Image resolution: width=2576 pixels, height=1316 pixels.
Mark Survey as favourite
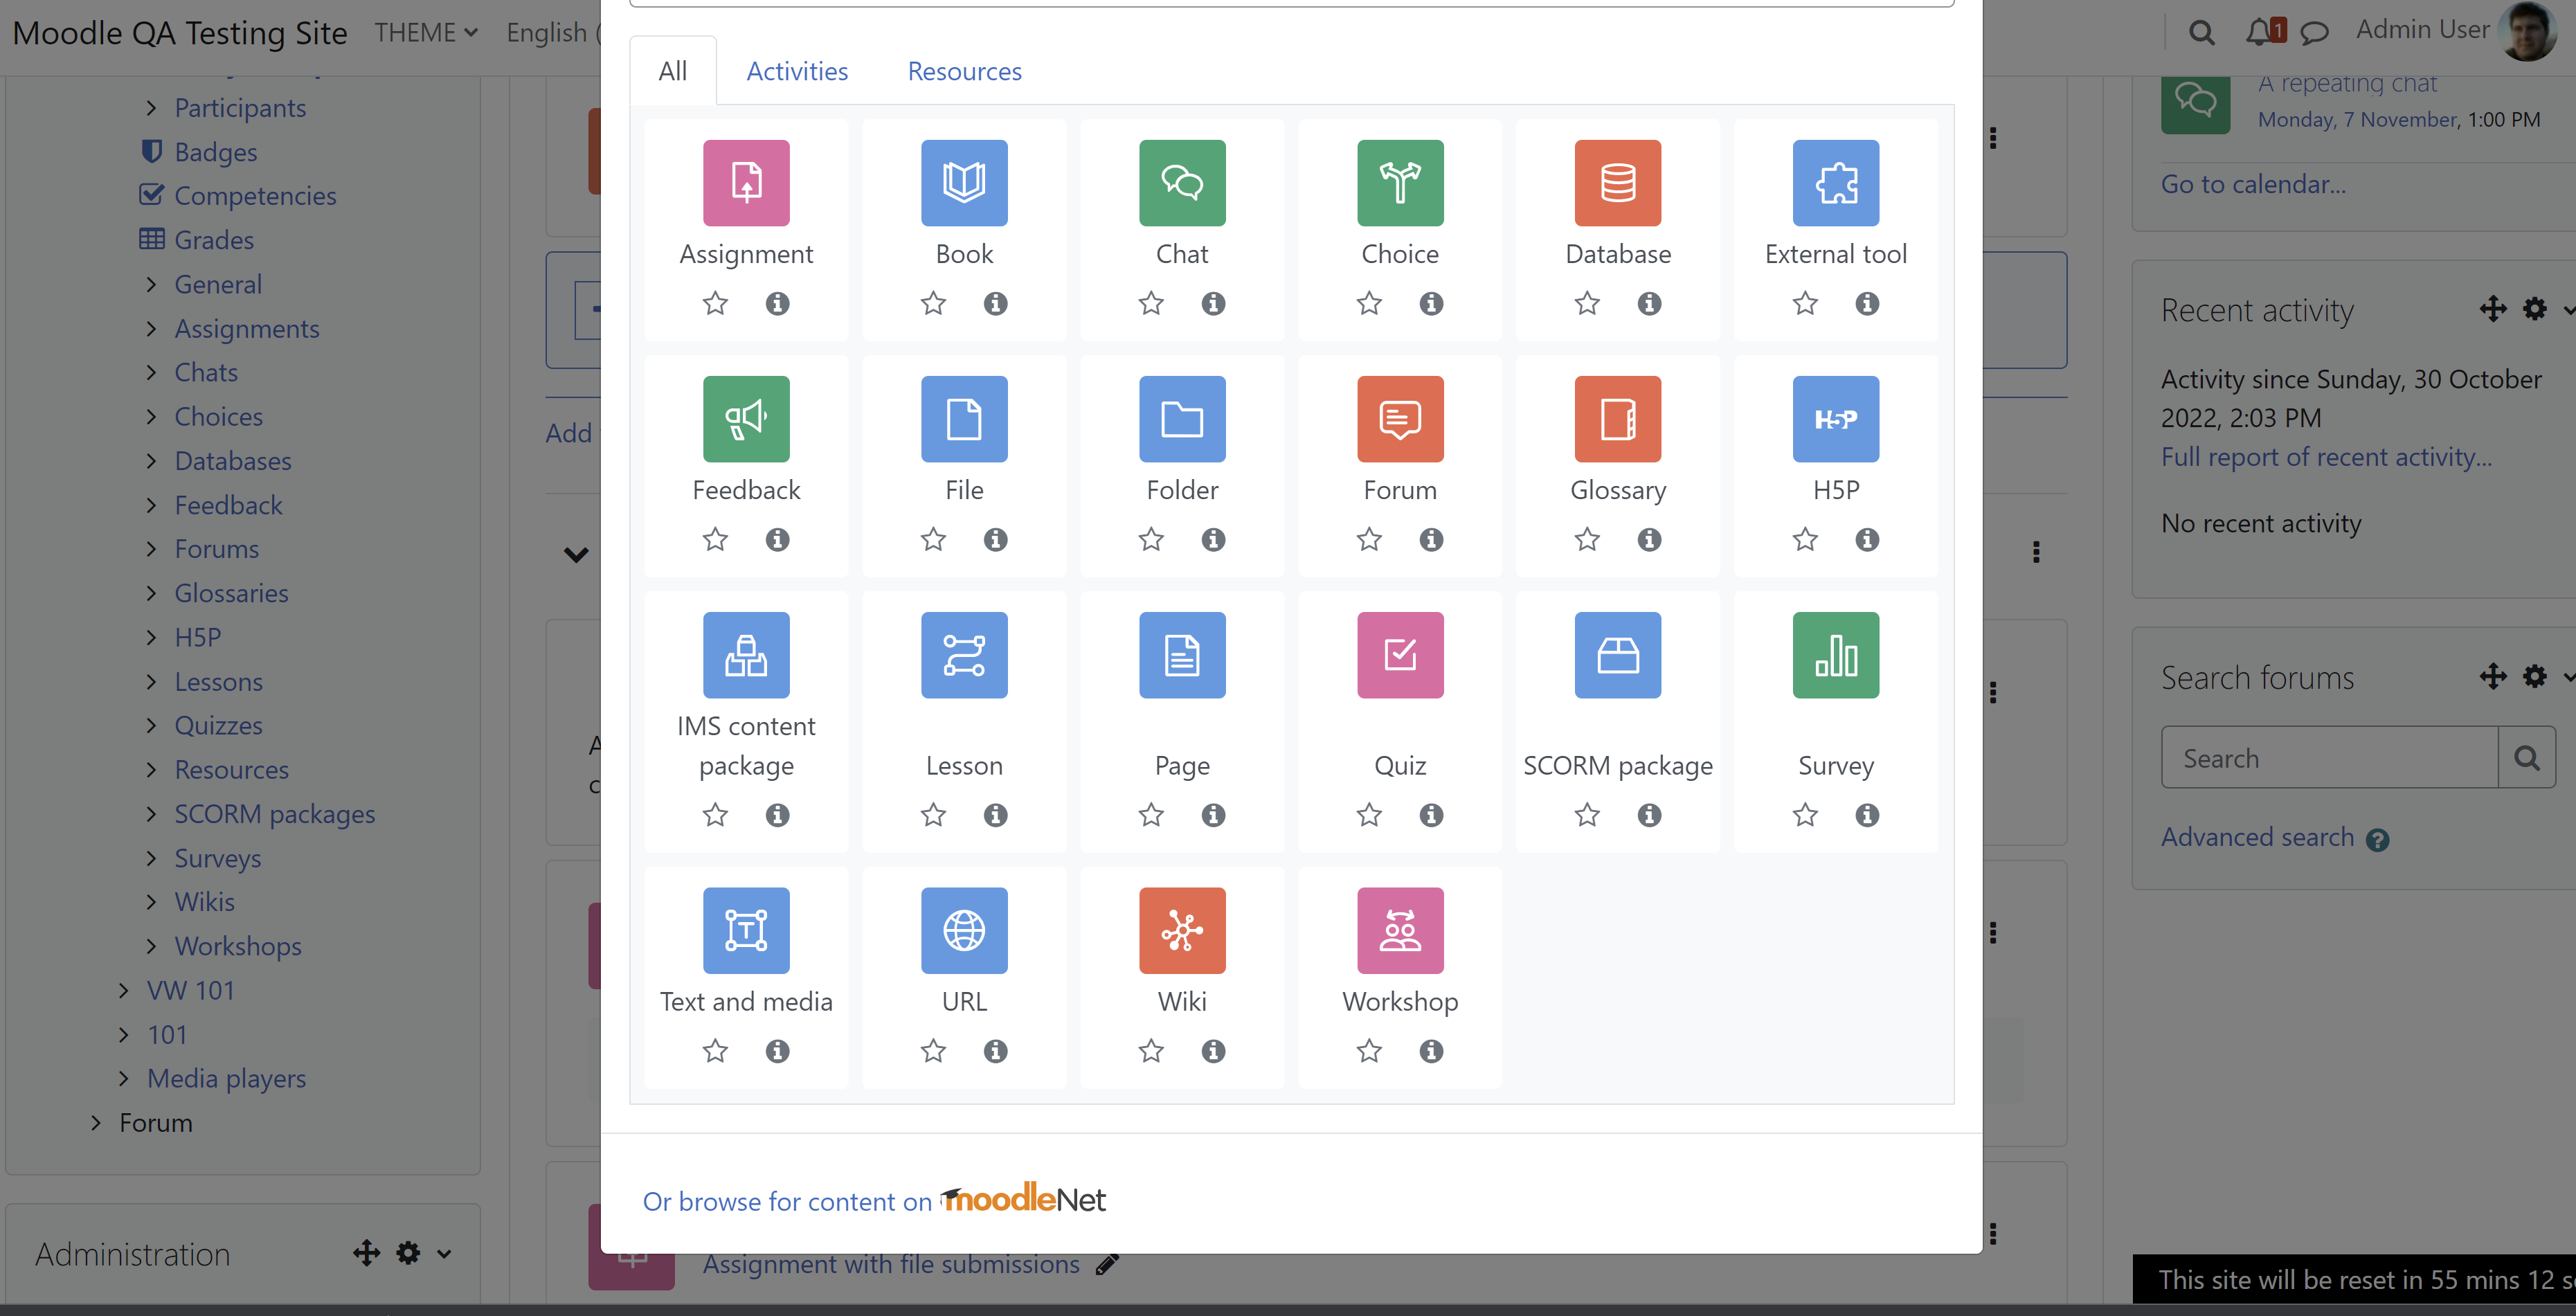(1805, 815)
